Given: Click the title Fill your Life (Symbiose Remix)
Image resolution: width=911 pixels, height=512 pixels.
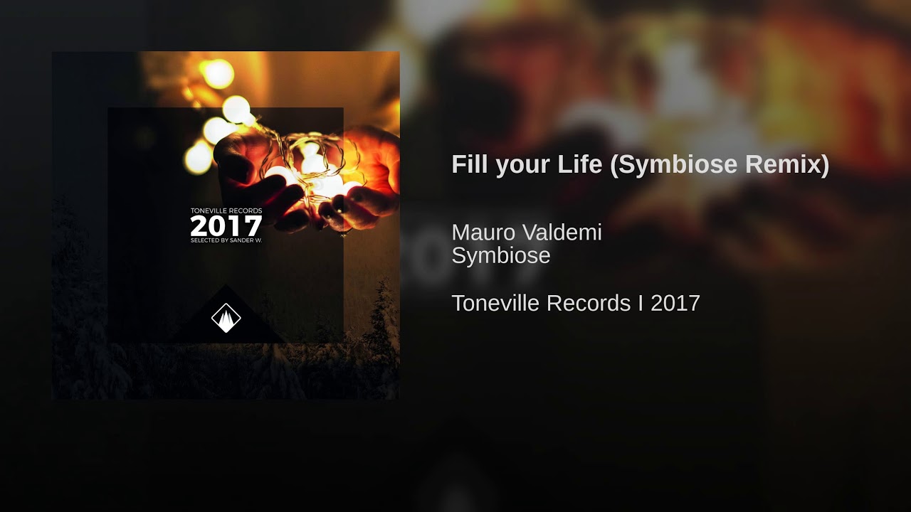Looking at the screenshot, I should pyautogui.click(x=641, y=164).
